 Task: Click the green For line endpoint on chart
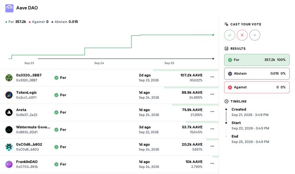[213, 35]
